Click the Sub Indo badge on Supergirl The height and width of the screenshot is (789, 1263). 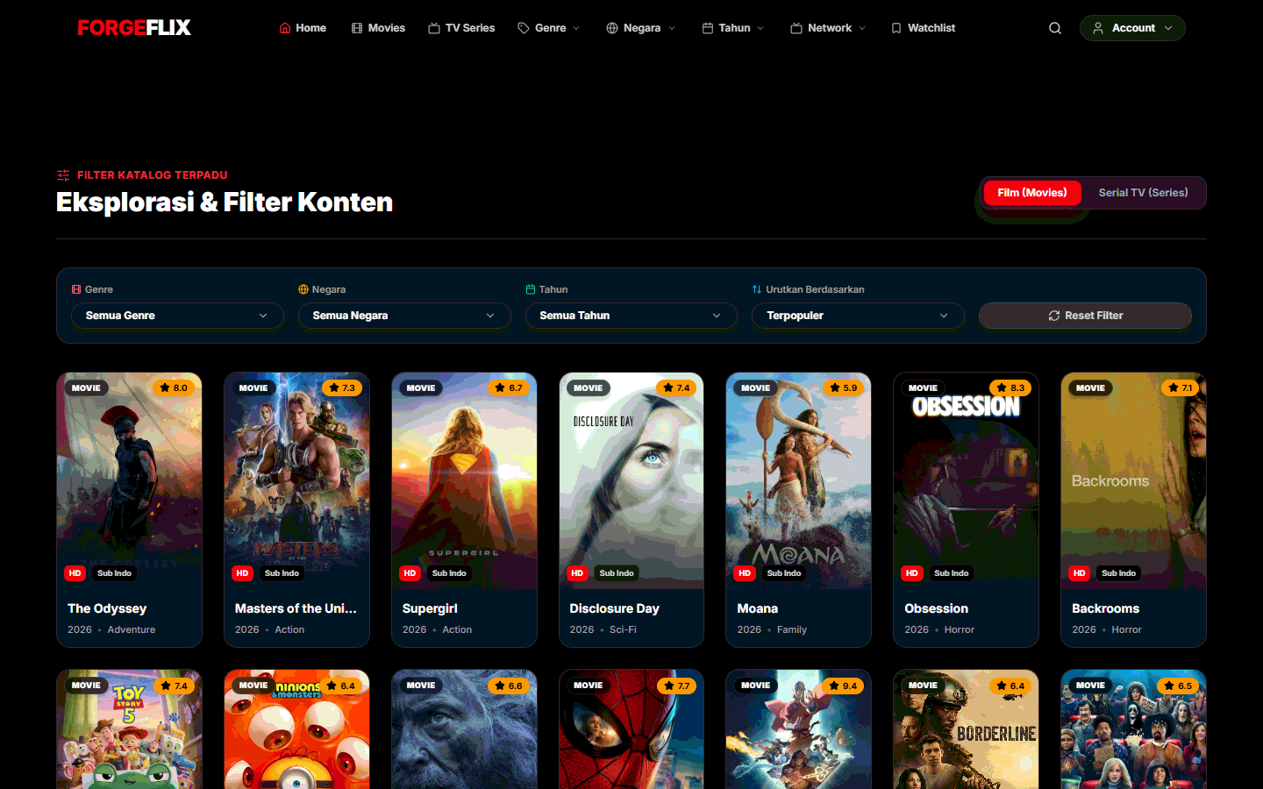click(449, 573)
